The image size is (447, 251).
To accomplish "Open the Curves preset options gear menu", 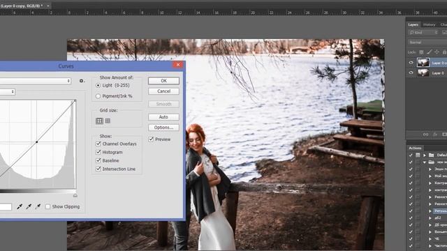I will [x=82, y=81].
